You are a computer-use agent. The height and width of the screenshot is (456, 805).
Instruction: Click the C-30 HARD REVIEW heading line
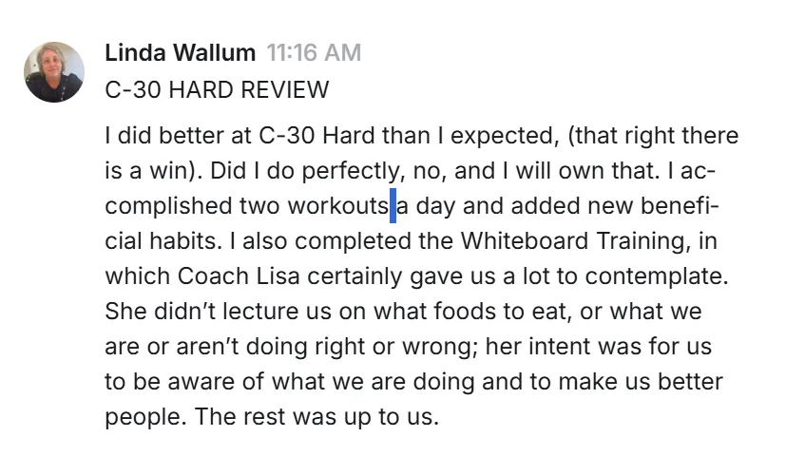pos(217,90)
